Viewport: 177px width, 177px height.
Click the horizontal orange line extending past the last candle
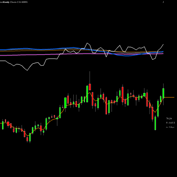click(x=169, y=97)
